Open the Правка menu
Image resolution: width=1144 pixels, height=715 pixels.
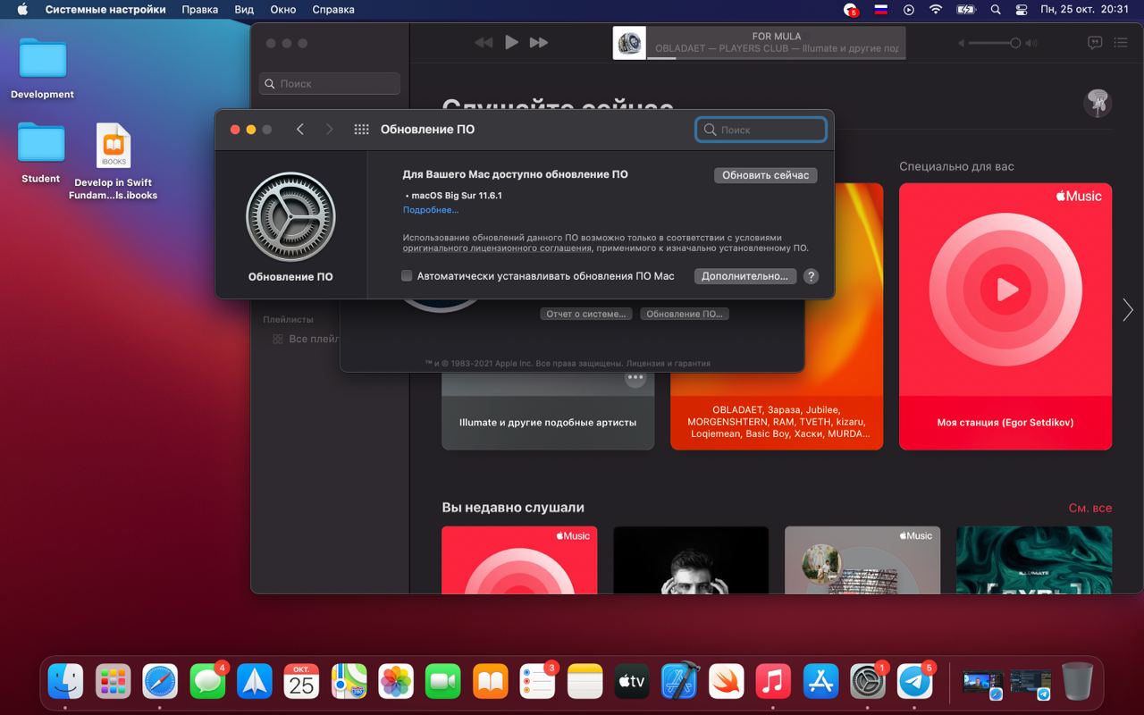pyautogui.click(x=199, y=10)
